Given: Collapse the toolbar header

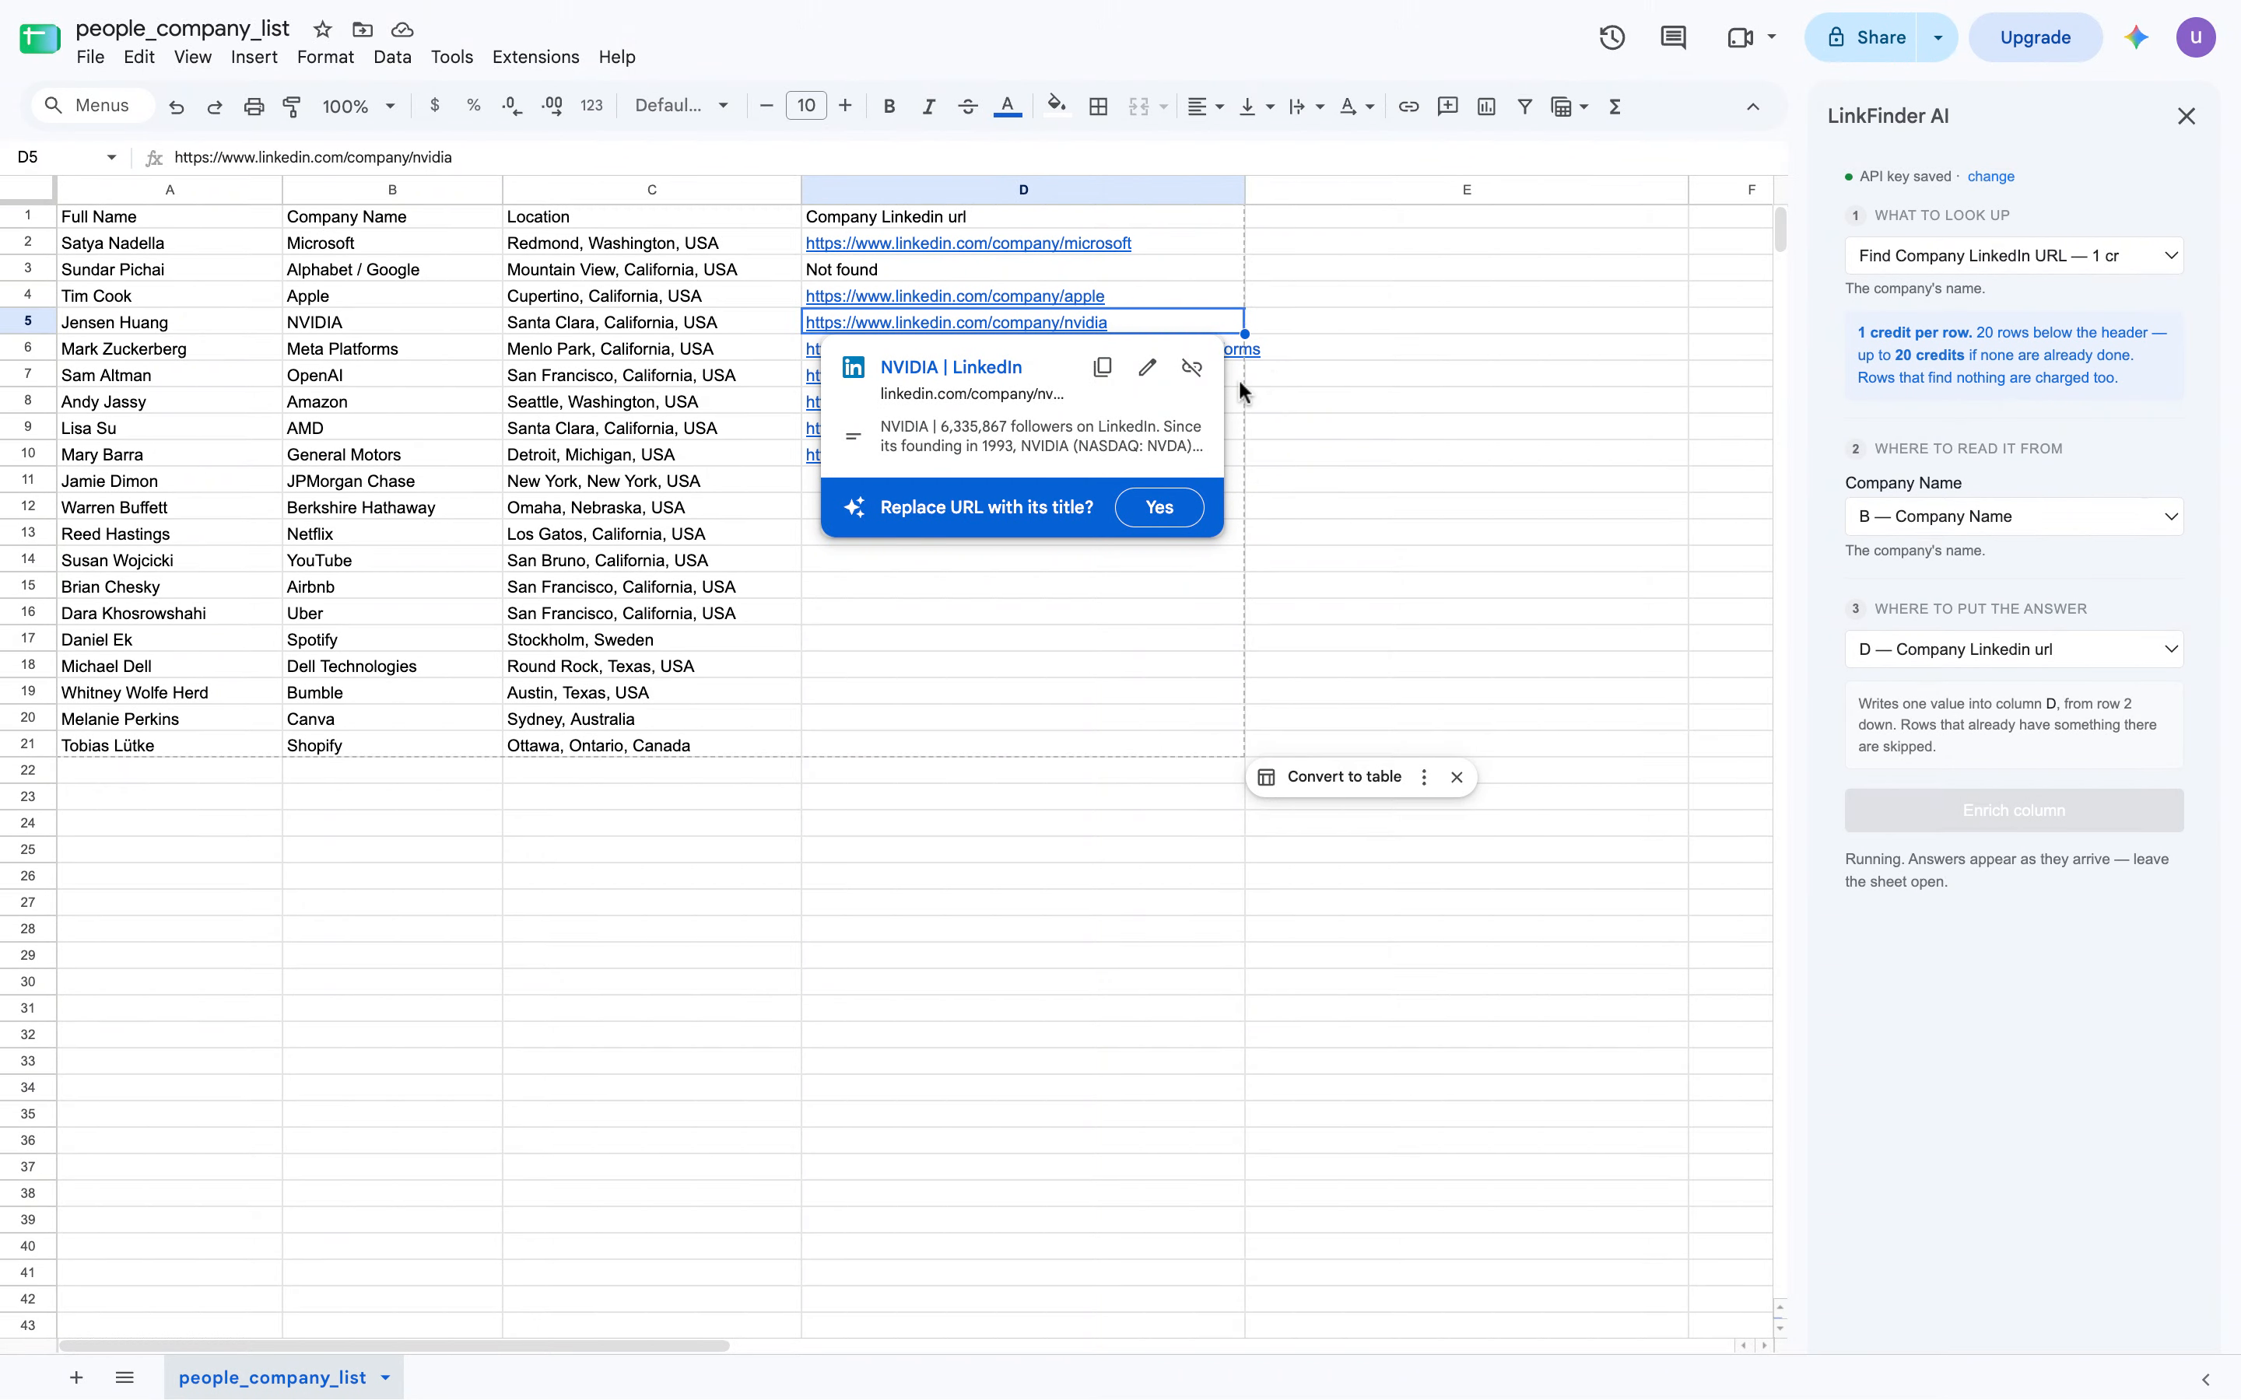Looking at the screenshot, I should [x=1752, y=107].
